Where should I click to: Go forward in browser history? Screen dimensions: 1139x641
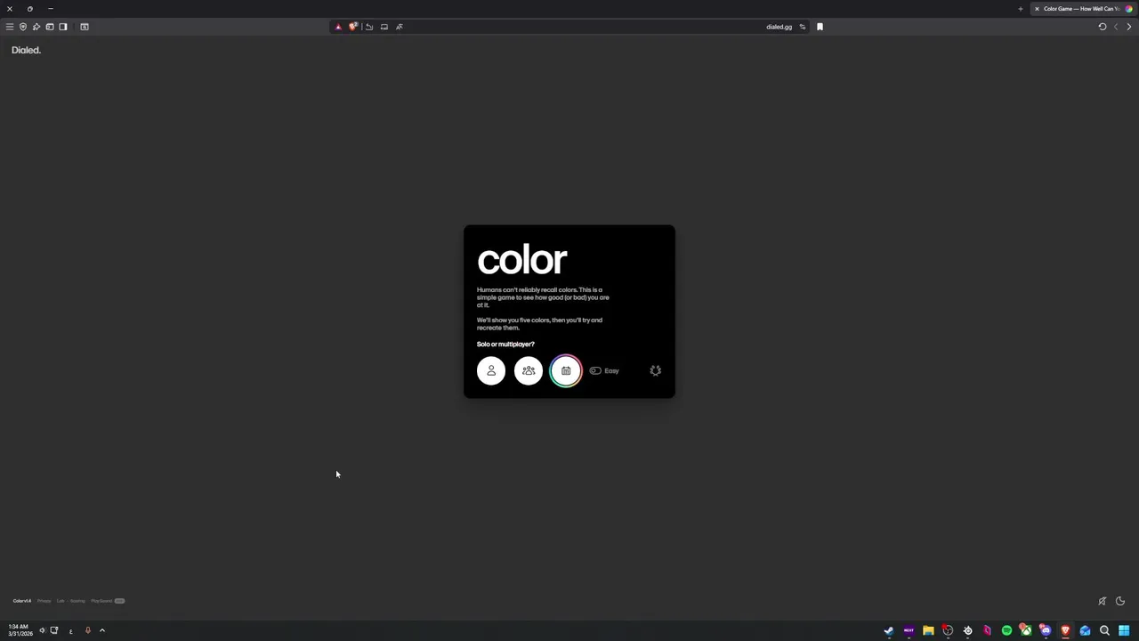[x=1129, y=27]
